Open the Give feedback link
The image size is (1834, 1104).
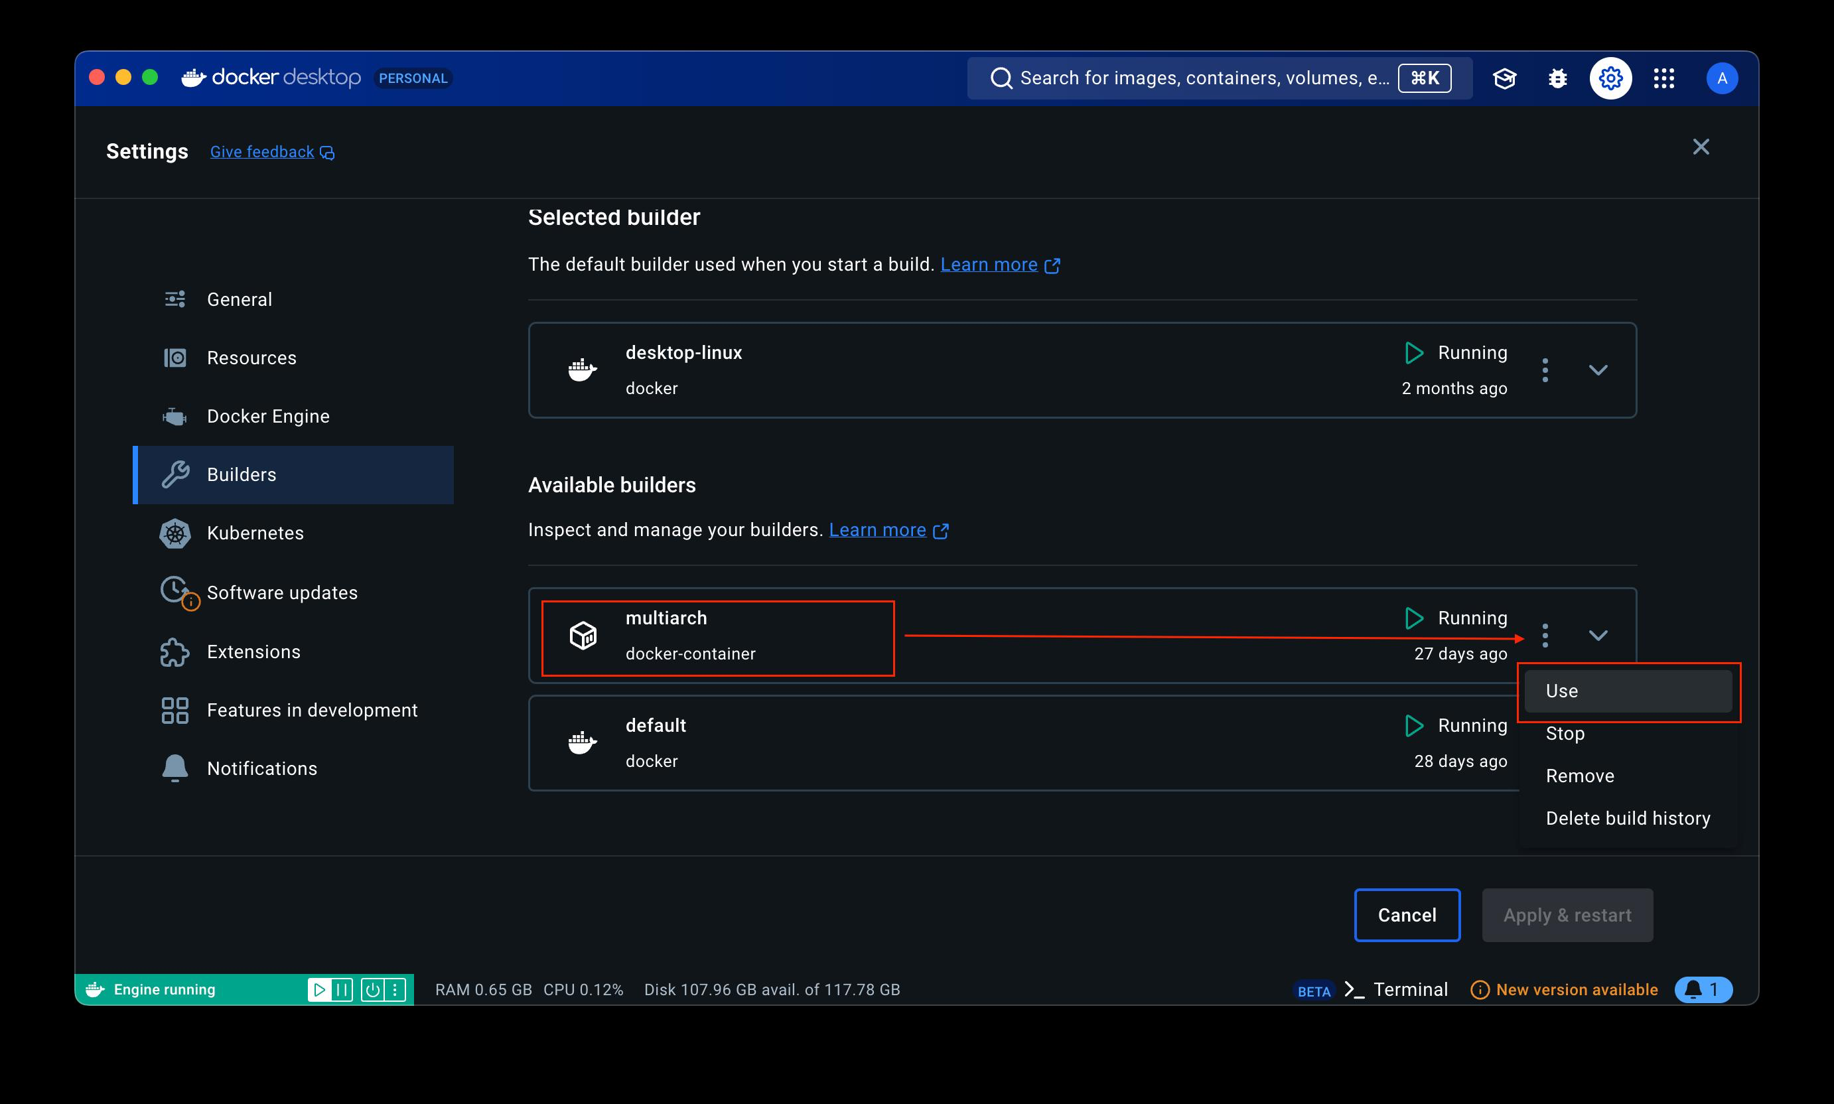pos(262,152)
